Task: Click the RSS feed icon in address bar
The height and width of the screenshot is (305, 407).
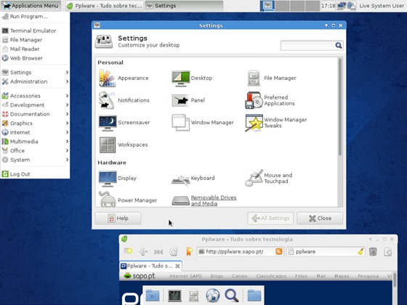Action: [279, 251]
